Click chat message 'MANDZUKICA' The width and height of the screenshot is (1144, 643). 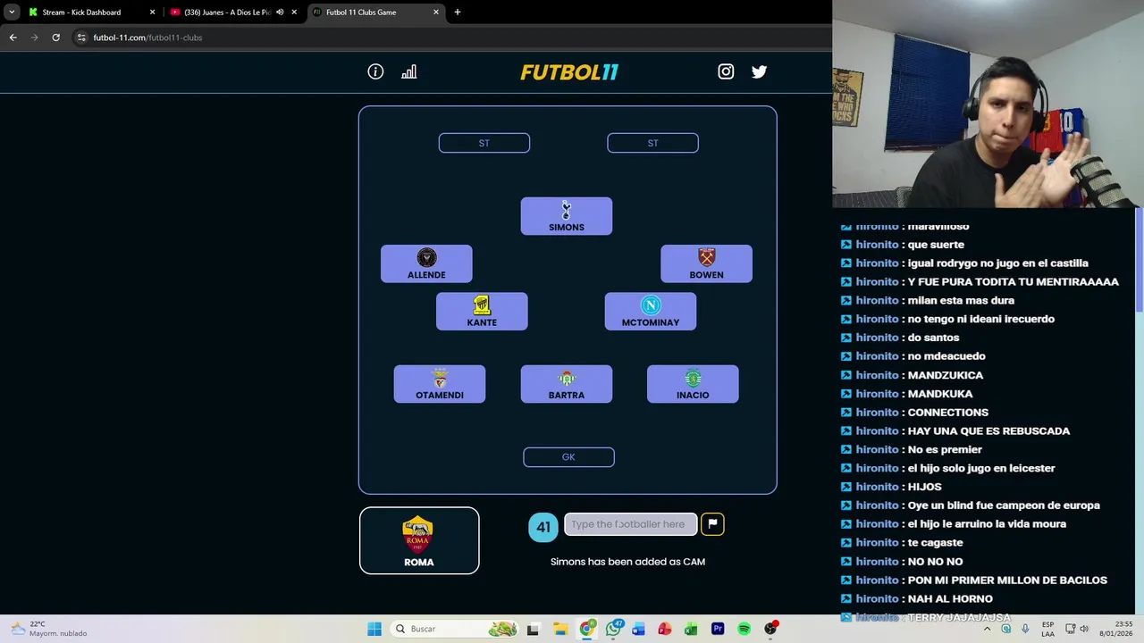tap(945, 375)
